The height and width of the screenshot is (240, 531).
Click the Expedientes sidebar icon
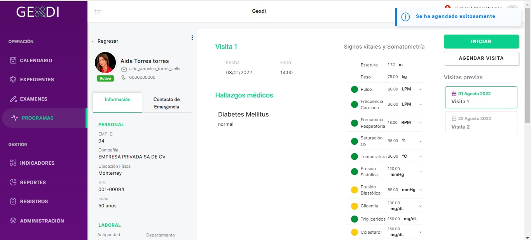13,80
